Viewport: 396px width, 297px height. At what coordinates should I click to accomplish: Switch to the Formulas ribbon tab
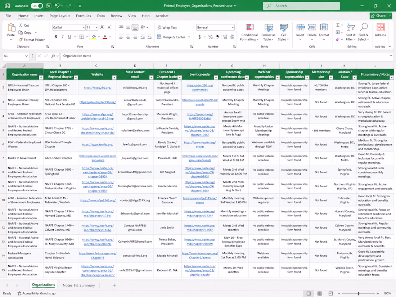point(84,15)
